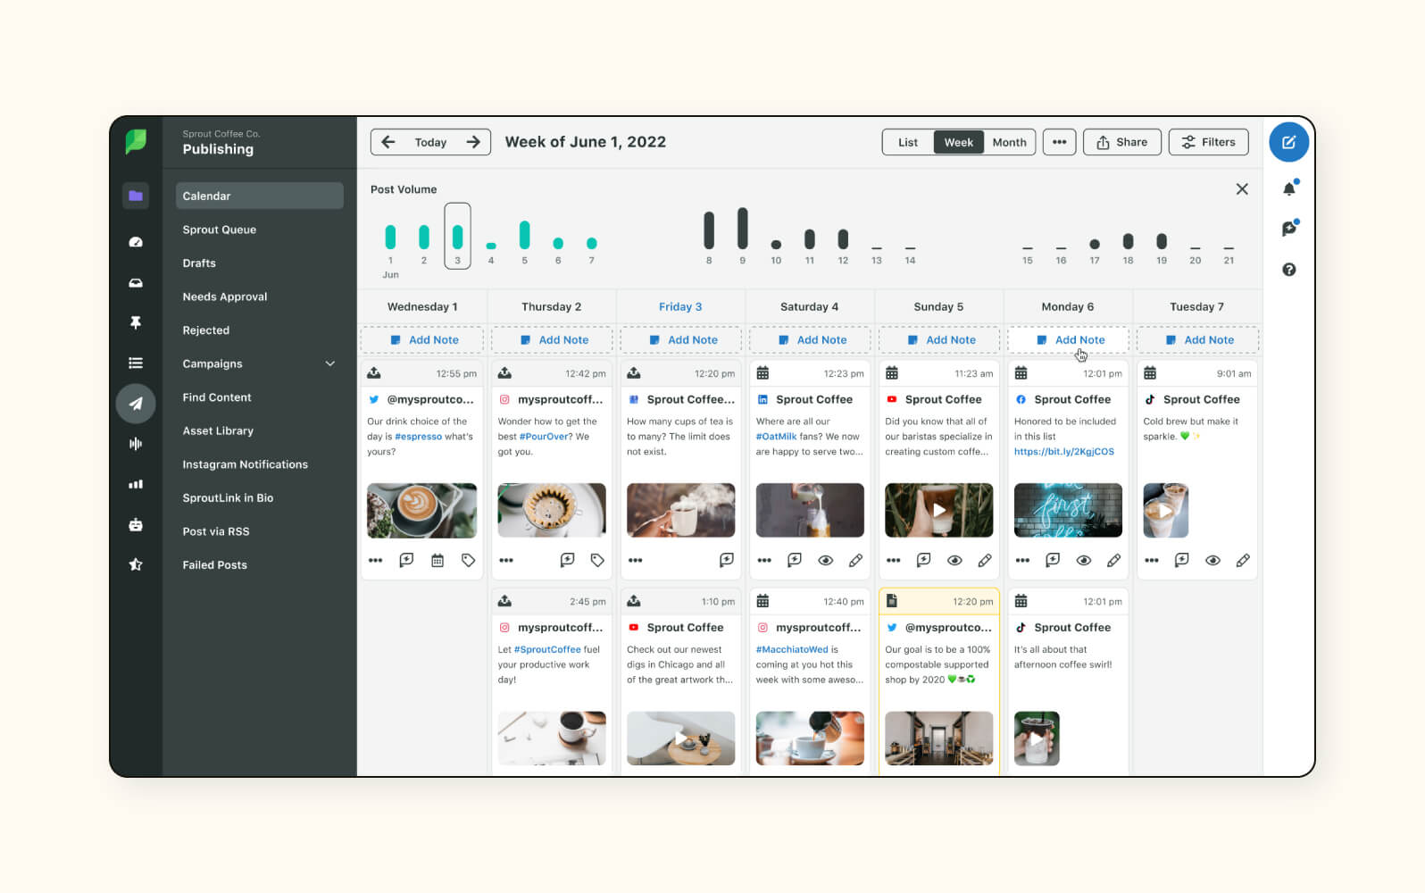Viewport: 1425px width, 893px height.
Task: Preview Sunday 11:23 am post with eye icon
Action: (954, 560)
